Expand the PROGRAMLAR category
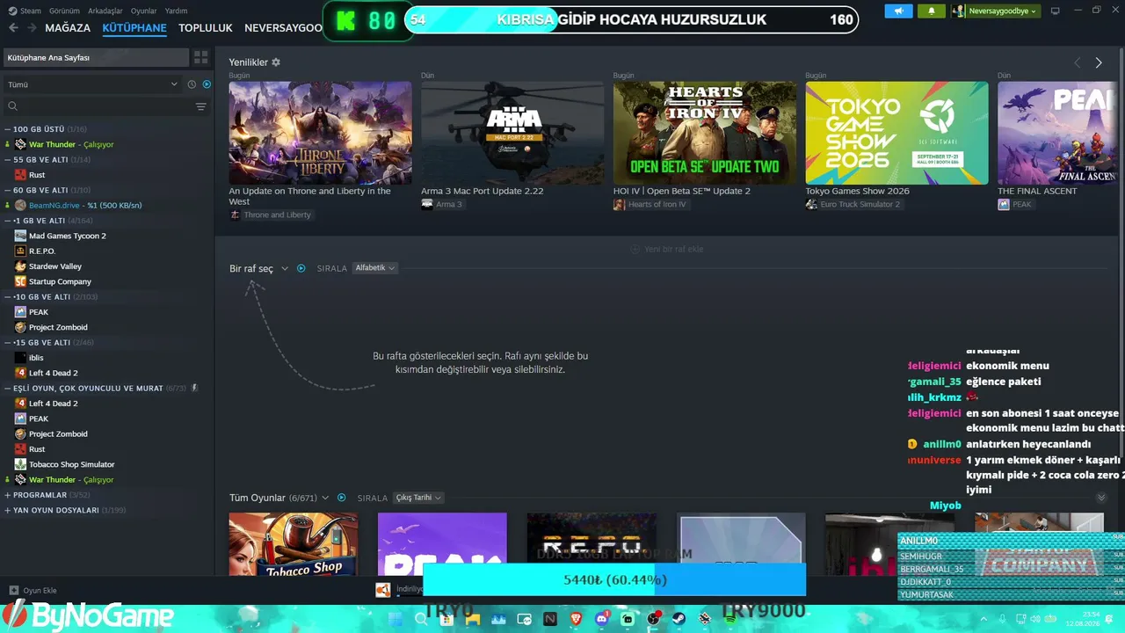 point(8,495)
